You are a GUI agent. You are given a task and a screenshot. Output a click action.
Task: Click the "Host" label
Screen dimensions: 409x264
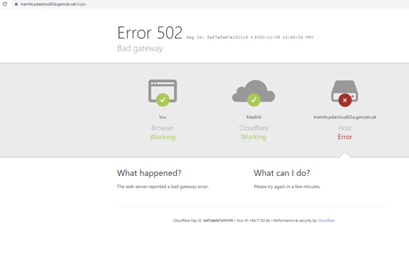point(345,128)
